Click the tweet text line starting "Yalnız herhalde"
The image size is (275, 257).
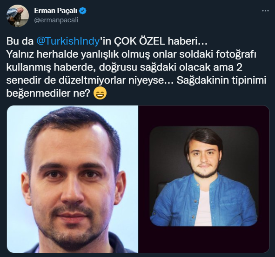coord(131,54)
